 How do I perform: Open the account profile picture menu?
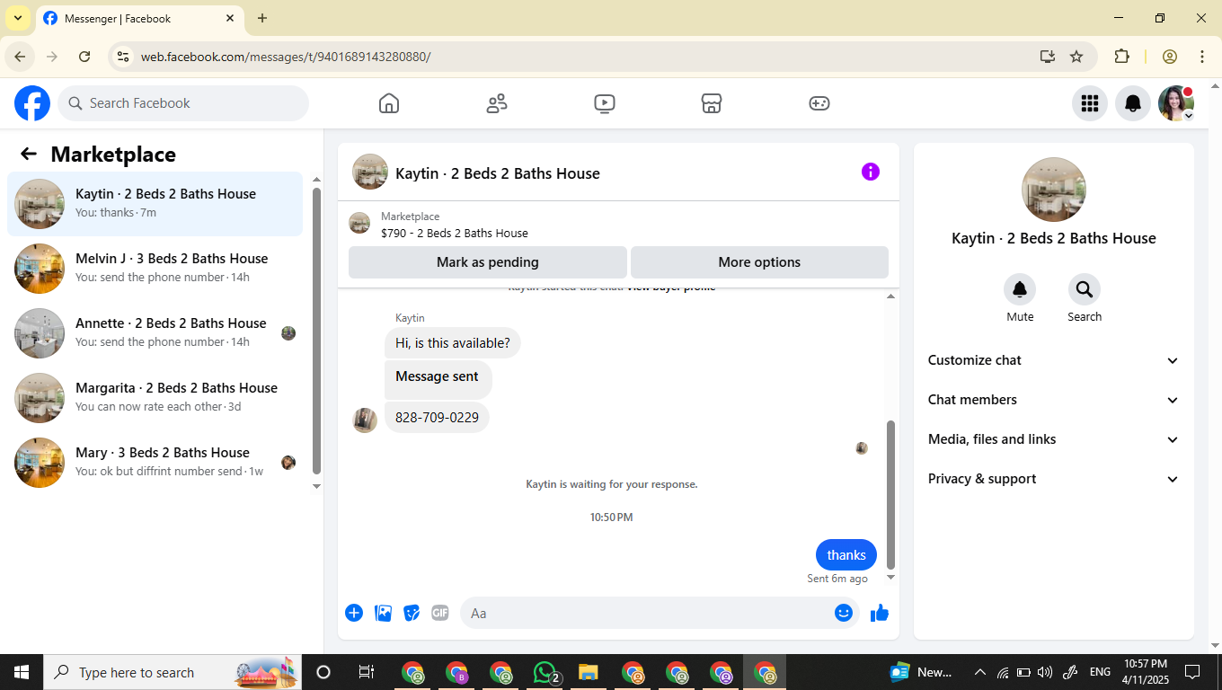click(x=1176, y=103)
